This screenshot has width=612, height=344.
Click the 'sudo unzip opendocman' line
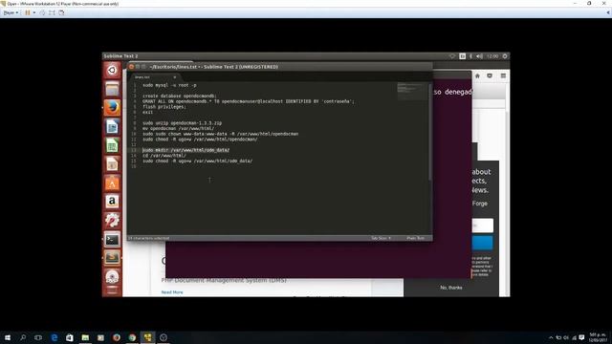(x=182, y=123)
